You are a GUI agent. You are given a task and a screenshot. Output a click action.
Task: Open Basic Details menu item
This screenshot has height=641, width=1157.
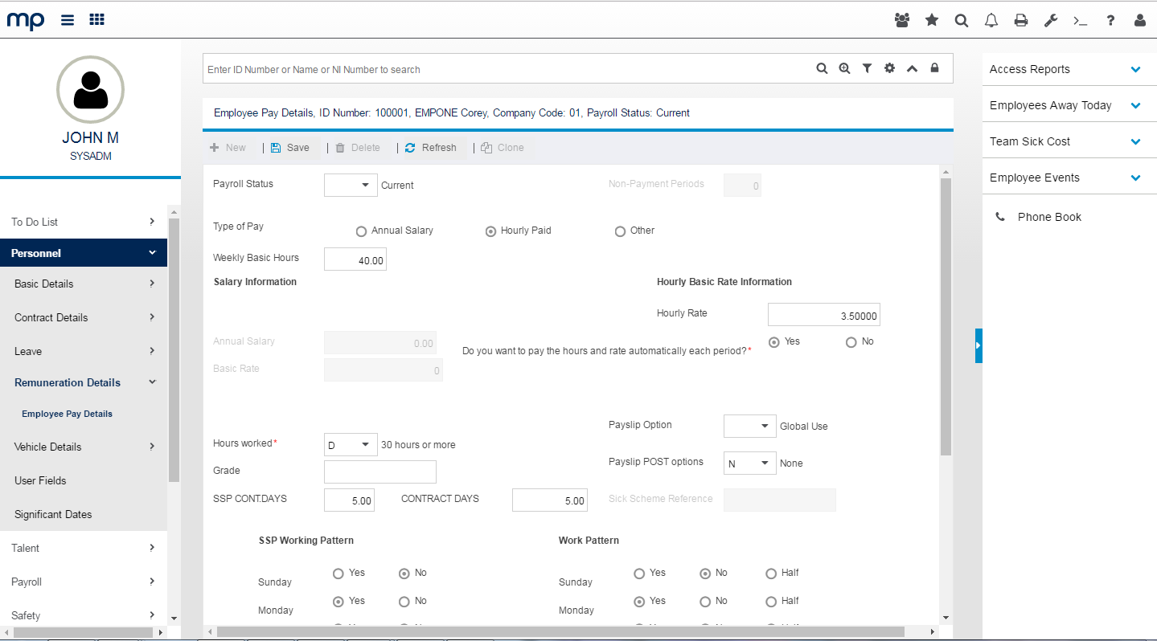pyautogui.click(x=84, y=284)
